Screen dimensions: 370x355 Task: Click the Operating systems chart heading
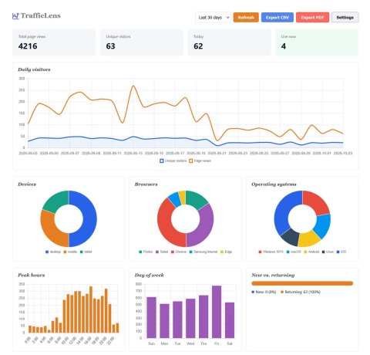tap(274, 184)
